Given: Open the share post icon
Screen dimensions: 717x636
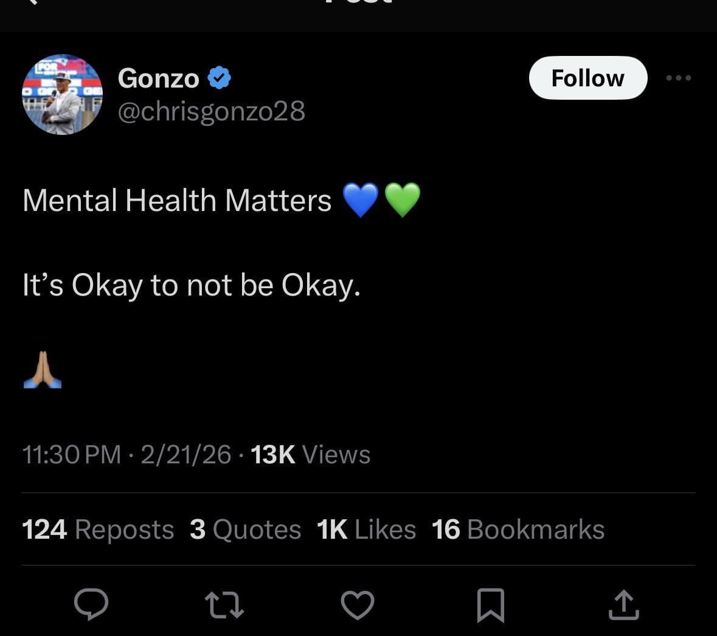Looking at the screenshot, I should [x=623, y=604].
